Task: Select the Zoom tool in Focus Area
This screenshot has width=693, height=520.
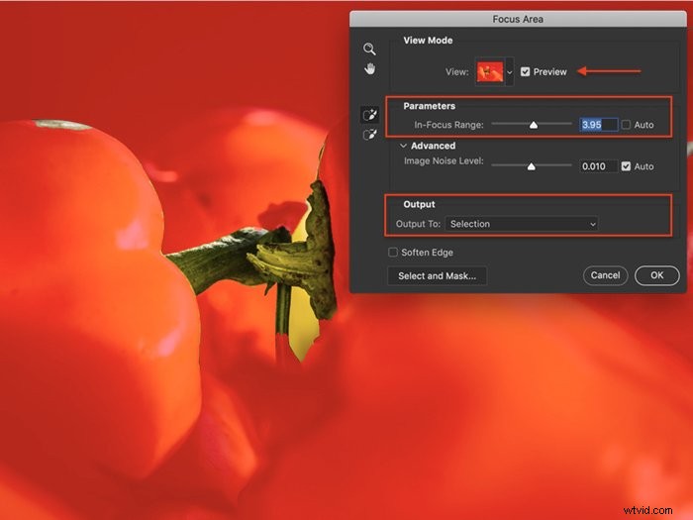Action: click(x=369, y=49)
